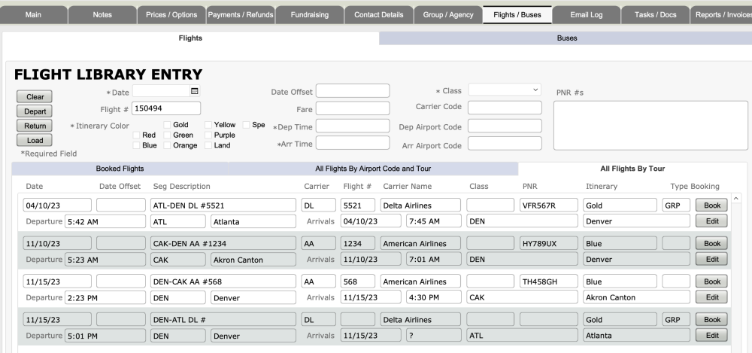Click the Flight # field containing 150494
Screen dimensions: 752x353
(166, 108)
